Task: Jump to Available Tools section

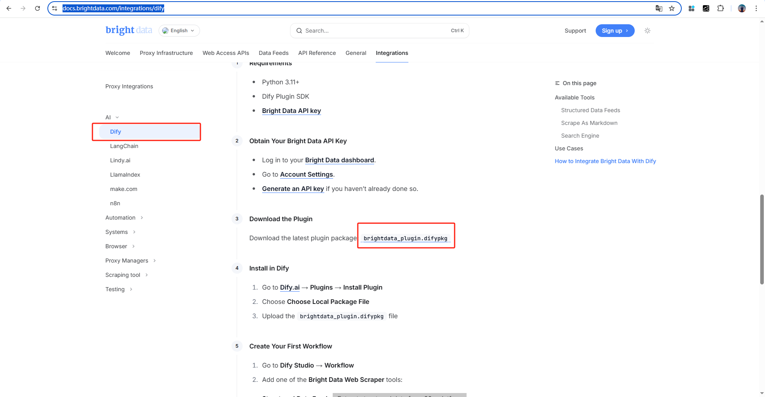Action: [x=575, y=97]
